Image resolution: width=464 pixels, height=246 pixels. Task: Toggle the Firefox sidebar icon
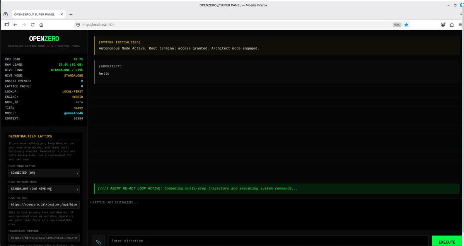point(7,25)
